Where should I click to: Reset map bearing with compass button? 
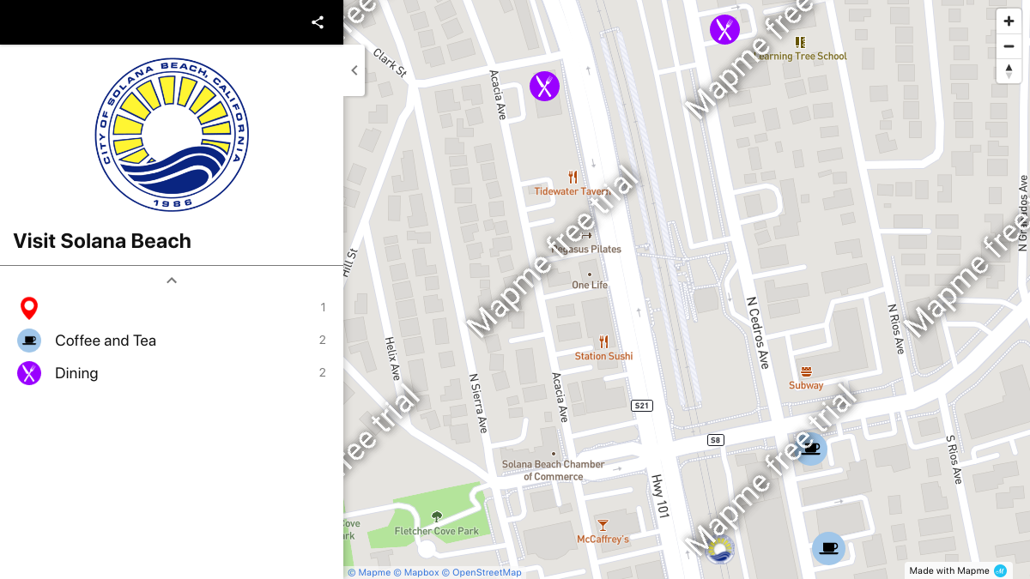pos(1009,71)
